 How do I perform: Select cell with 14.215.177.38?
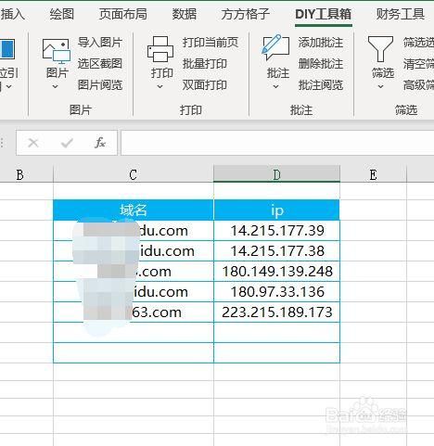click(276, 251)
